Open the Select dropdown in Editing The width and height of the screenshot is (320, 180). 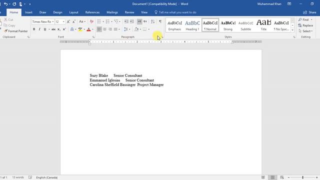305,31
